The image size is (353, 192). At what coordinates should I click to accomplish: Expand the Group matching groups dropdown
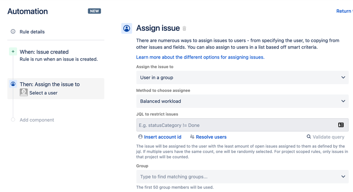[242, 177]
